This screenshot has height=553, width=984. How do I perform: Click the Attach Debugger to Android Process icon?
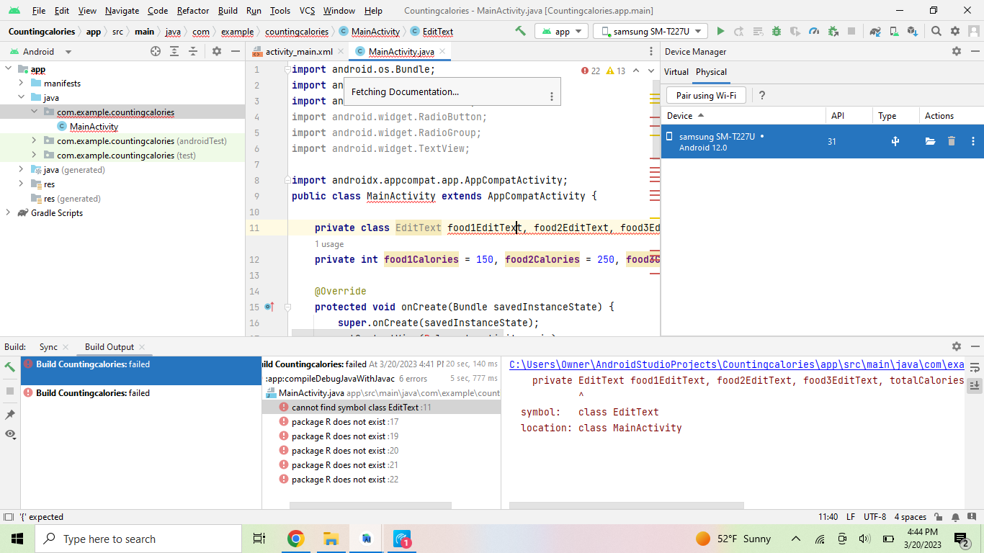(833, 31)
